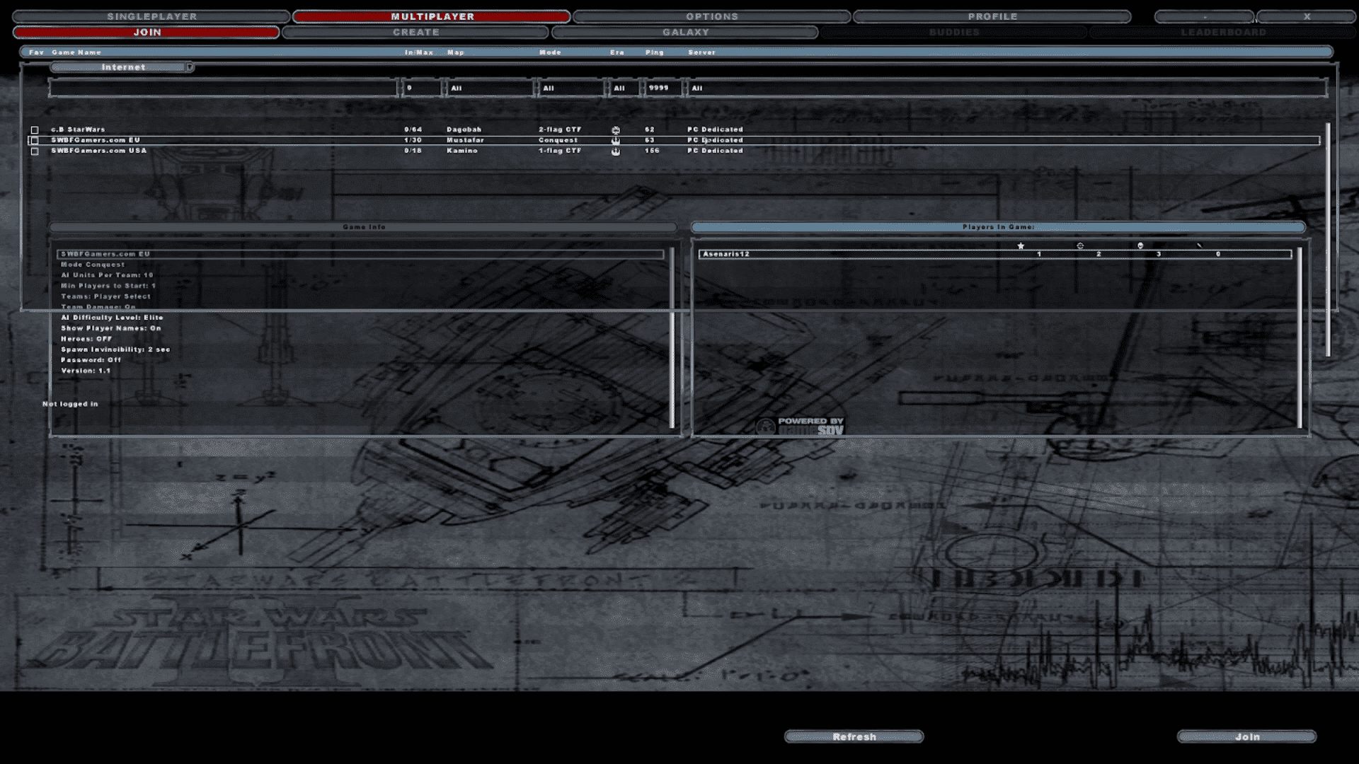Sort by the In/Max column header
Viewport: 1359px width, 764px height.
point(419,52)
